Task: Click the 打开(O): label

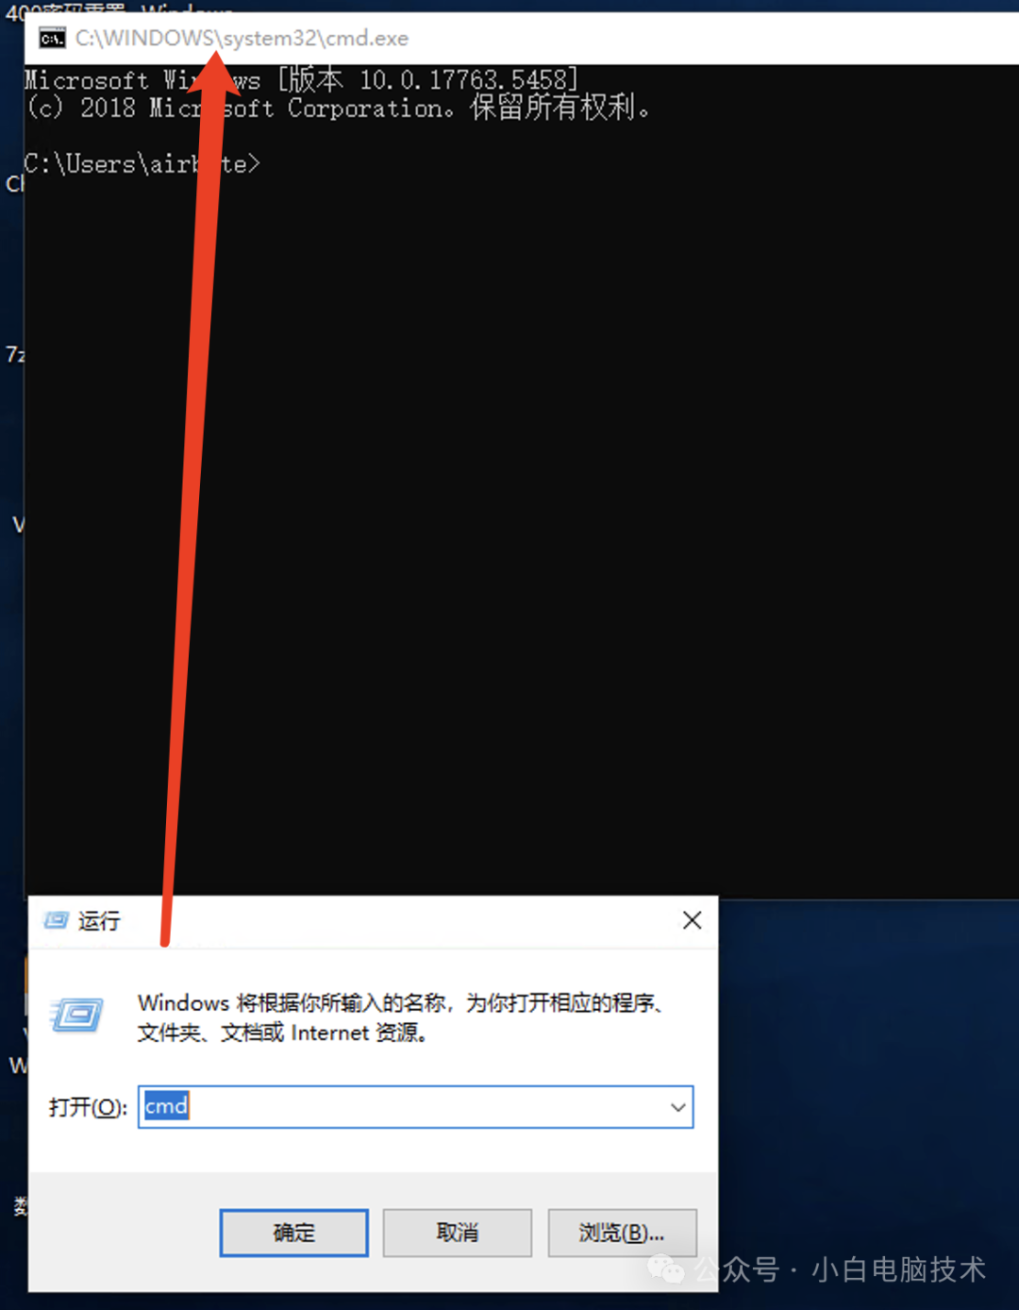Action: tap(88, 1107)
